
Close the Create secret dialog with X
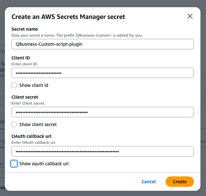(190, 16)
